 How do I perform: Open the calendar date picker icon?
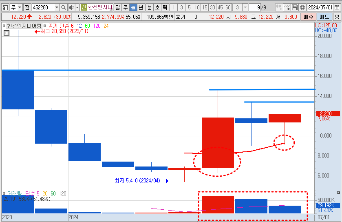point(337,8)
